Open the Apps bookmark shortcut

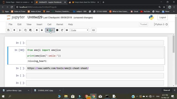coord(5,12)
